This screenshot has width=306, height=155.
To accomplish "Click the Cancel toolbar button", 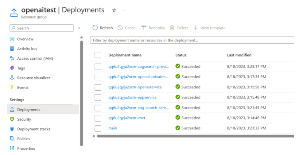I will pyautogui.click(x=127, y=28).
